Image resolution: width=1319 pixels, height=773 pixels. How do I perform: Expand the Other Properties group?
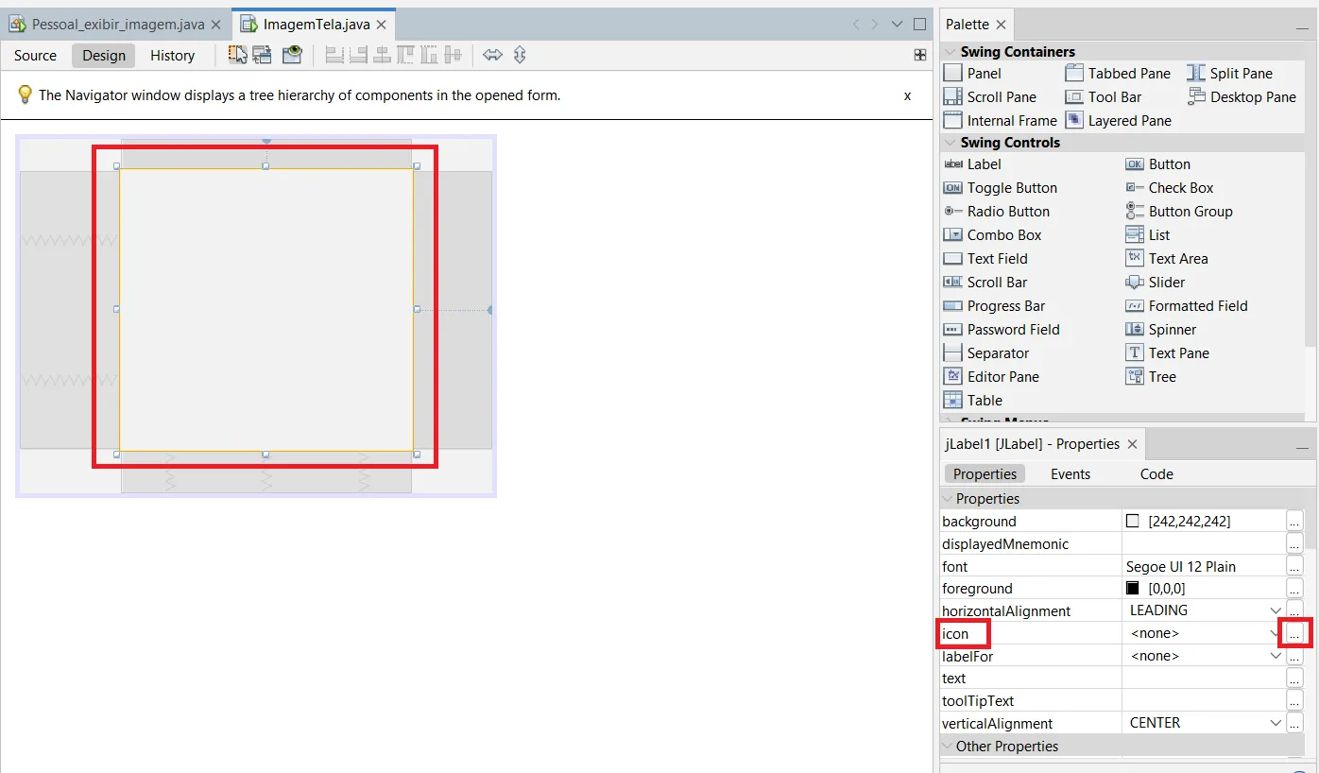pyautogui.click(x=948, y=746)
